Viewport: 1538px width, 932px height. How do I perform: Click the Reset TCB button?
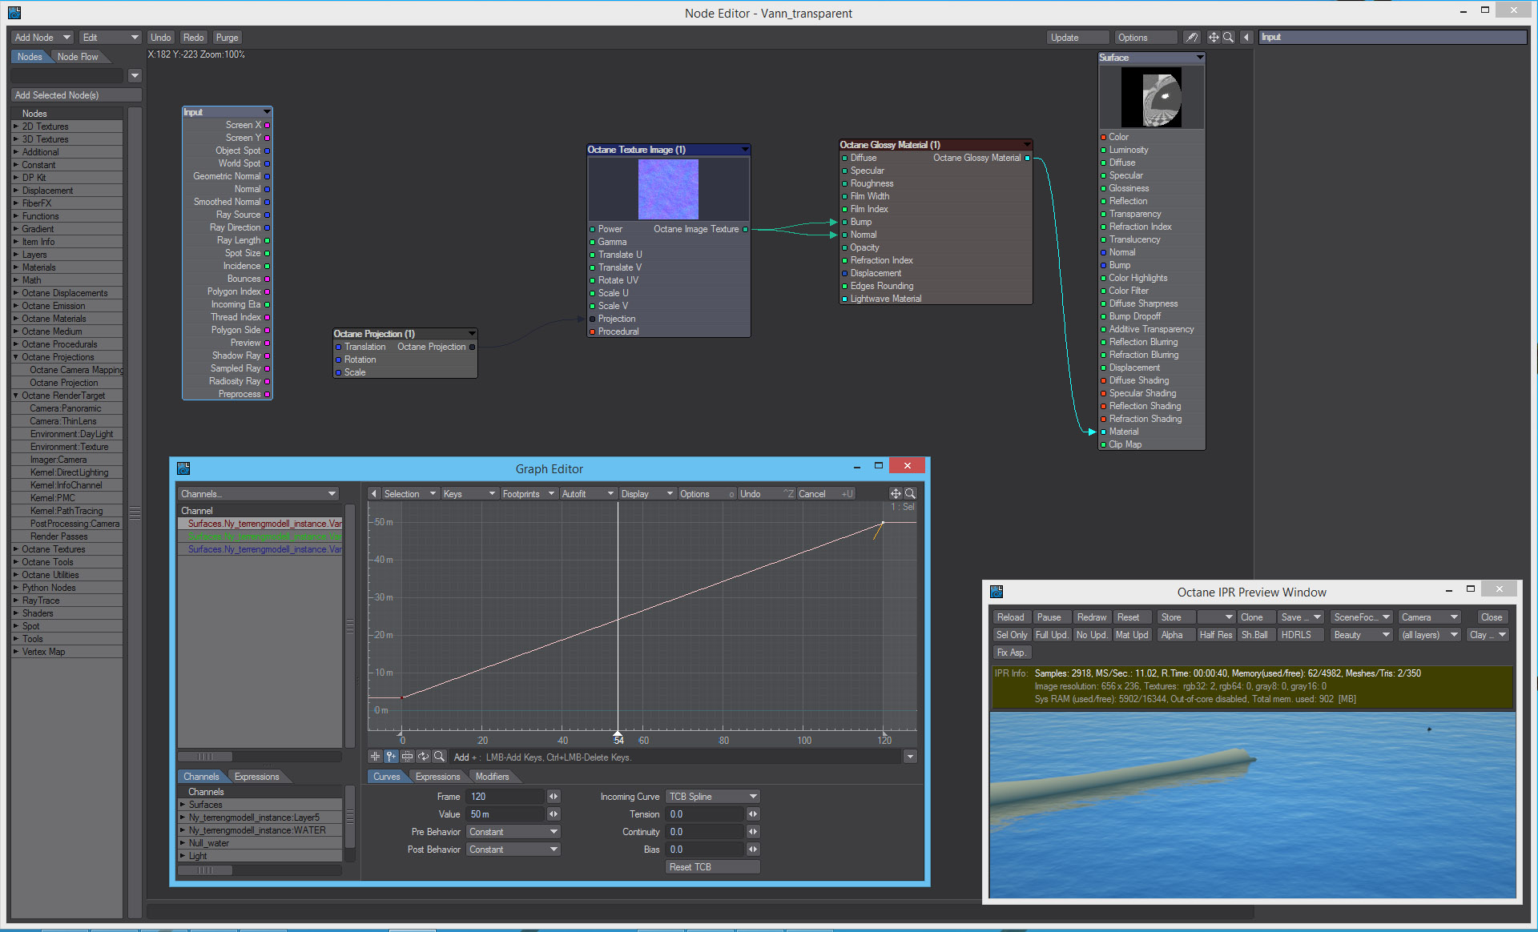tap(712, 867)
